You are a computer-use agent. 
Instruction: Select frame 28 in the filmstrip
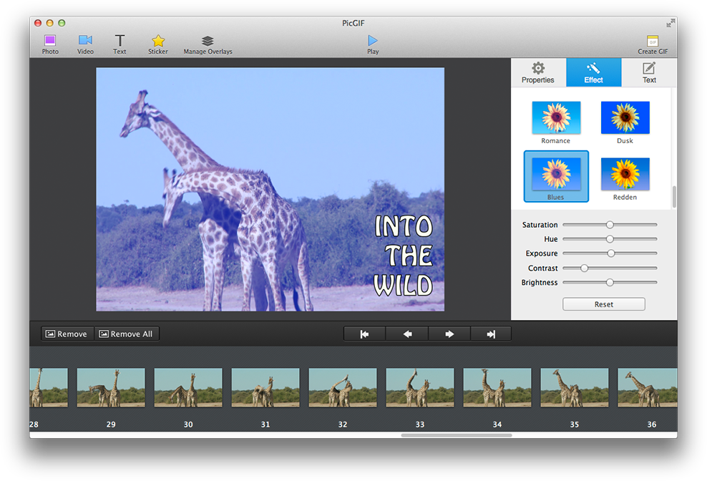(49, 388)
